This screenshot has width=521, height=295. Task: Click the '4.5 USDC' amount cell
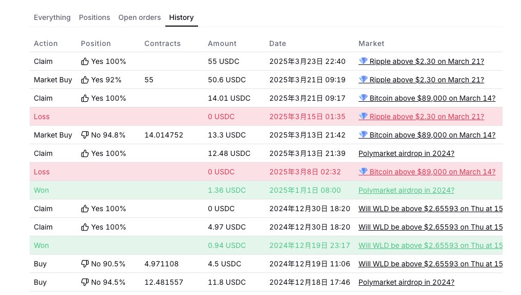pyautogui.click(x=225, y=264)
